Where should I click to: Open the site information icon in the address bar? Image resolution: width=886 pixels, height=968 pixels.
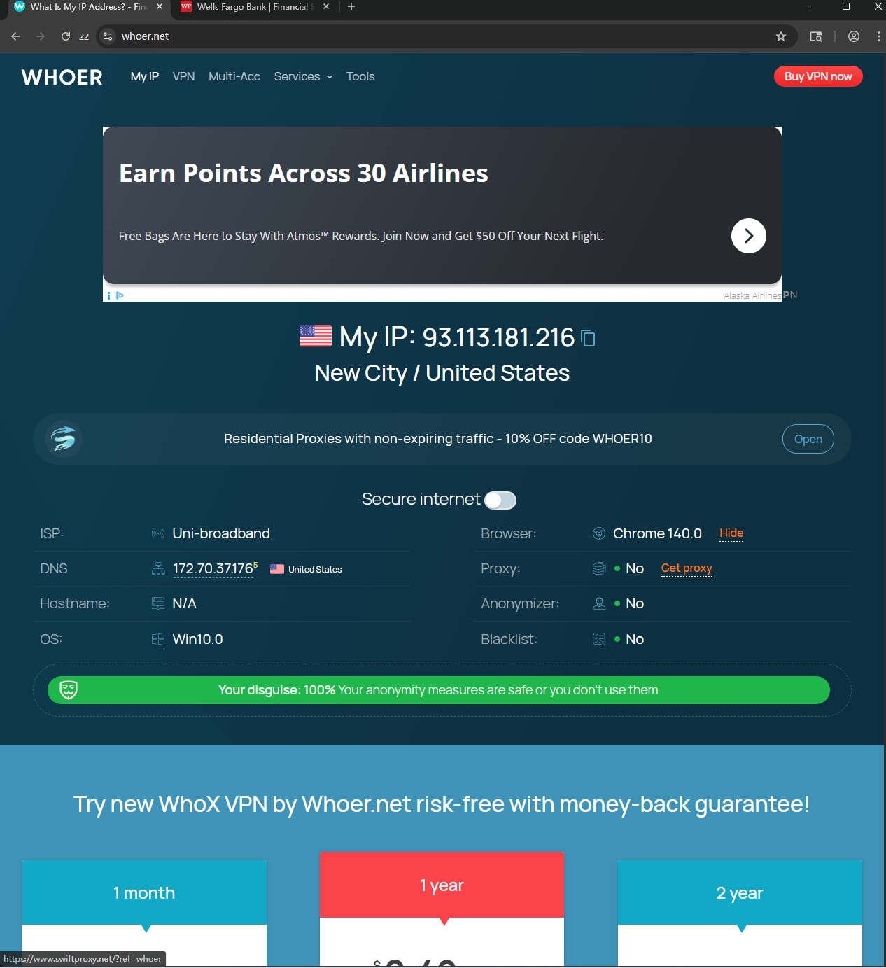coord(108,36)
